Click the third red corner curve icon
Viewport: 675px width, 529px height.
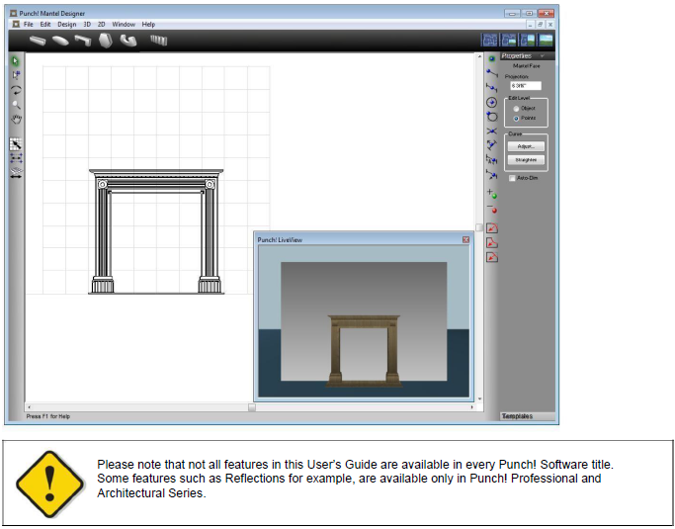click(x=491, y=257)
